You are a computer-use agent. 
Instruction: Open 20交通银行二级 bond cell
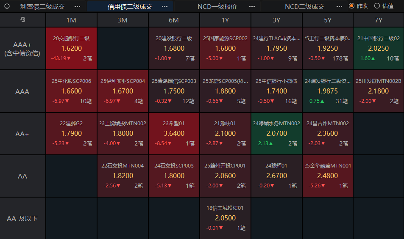(71, 49)
